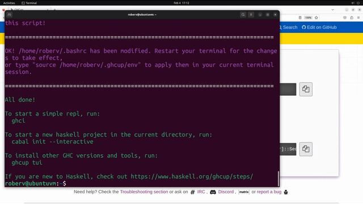Expand the Firefox list all tabs chevron

click(333, 10)
